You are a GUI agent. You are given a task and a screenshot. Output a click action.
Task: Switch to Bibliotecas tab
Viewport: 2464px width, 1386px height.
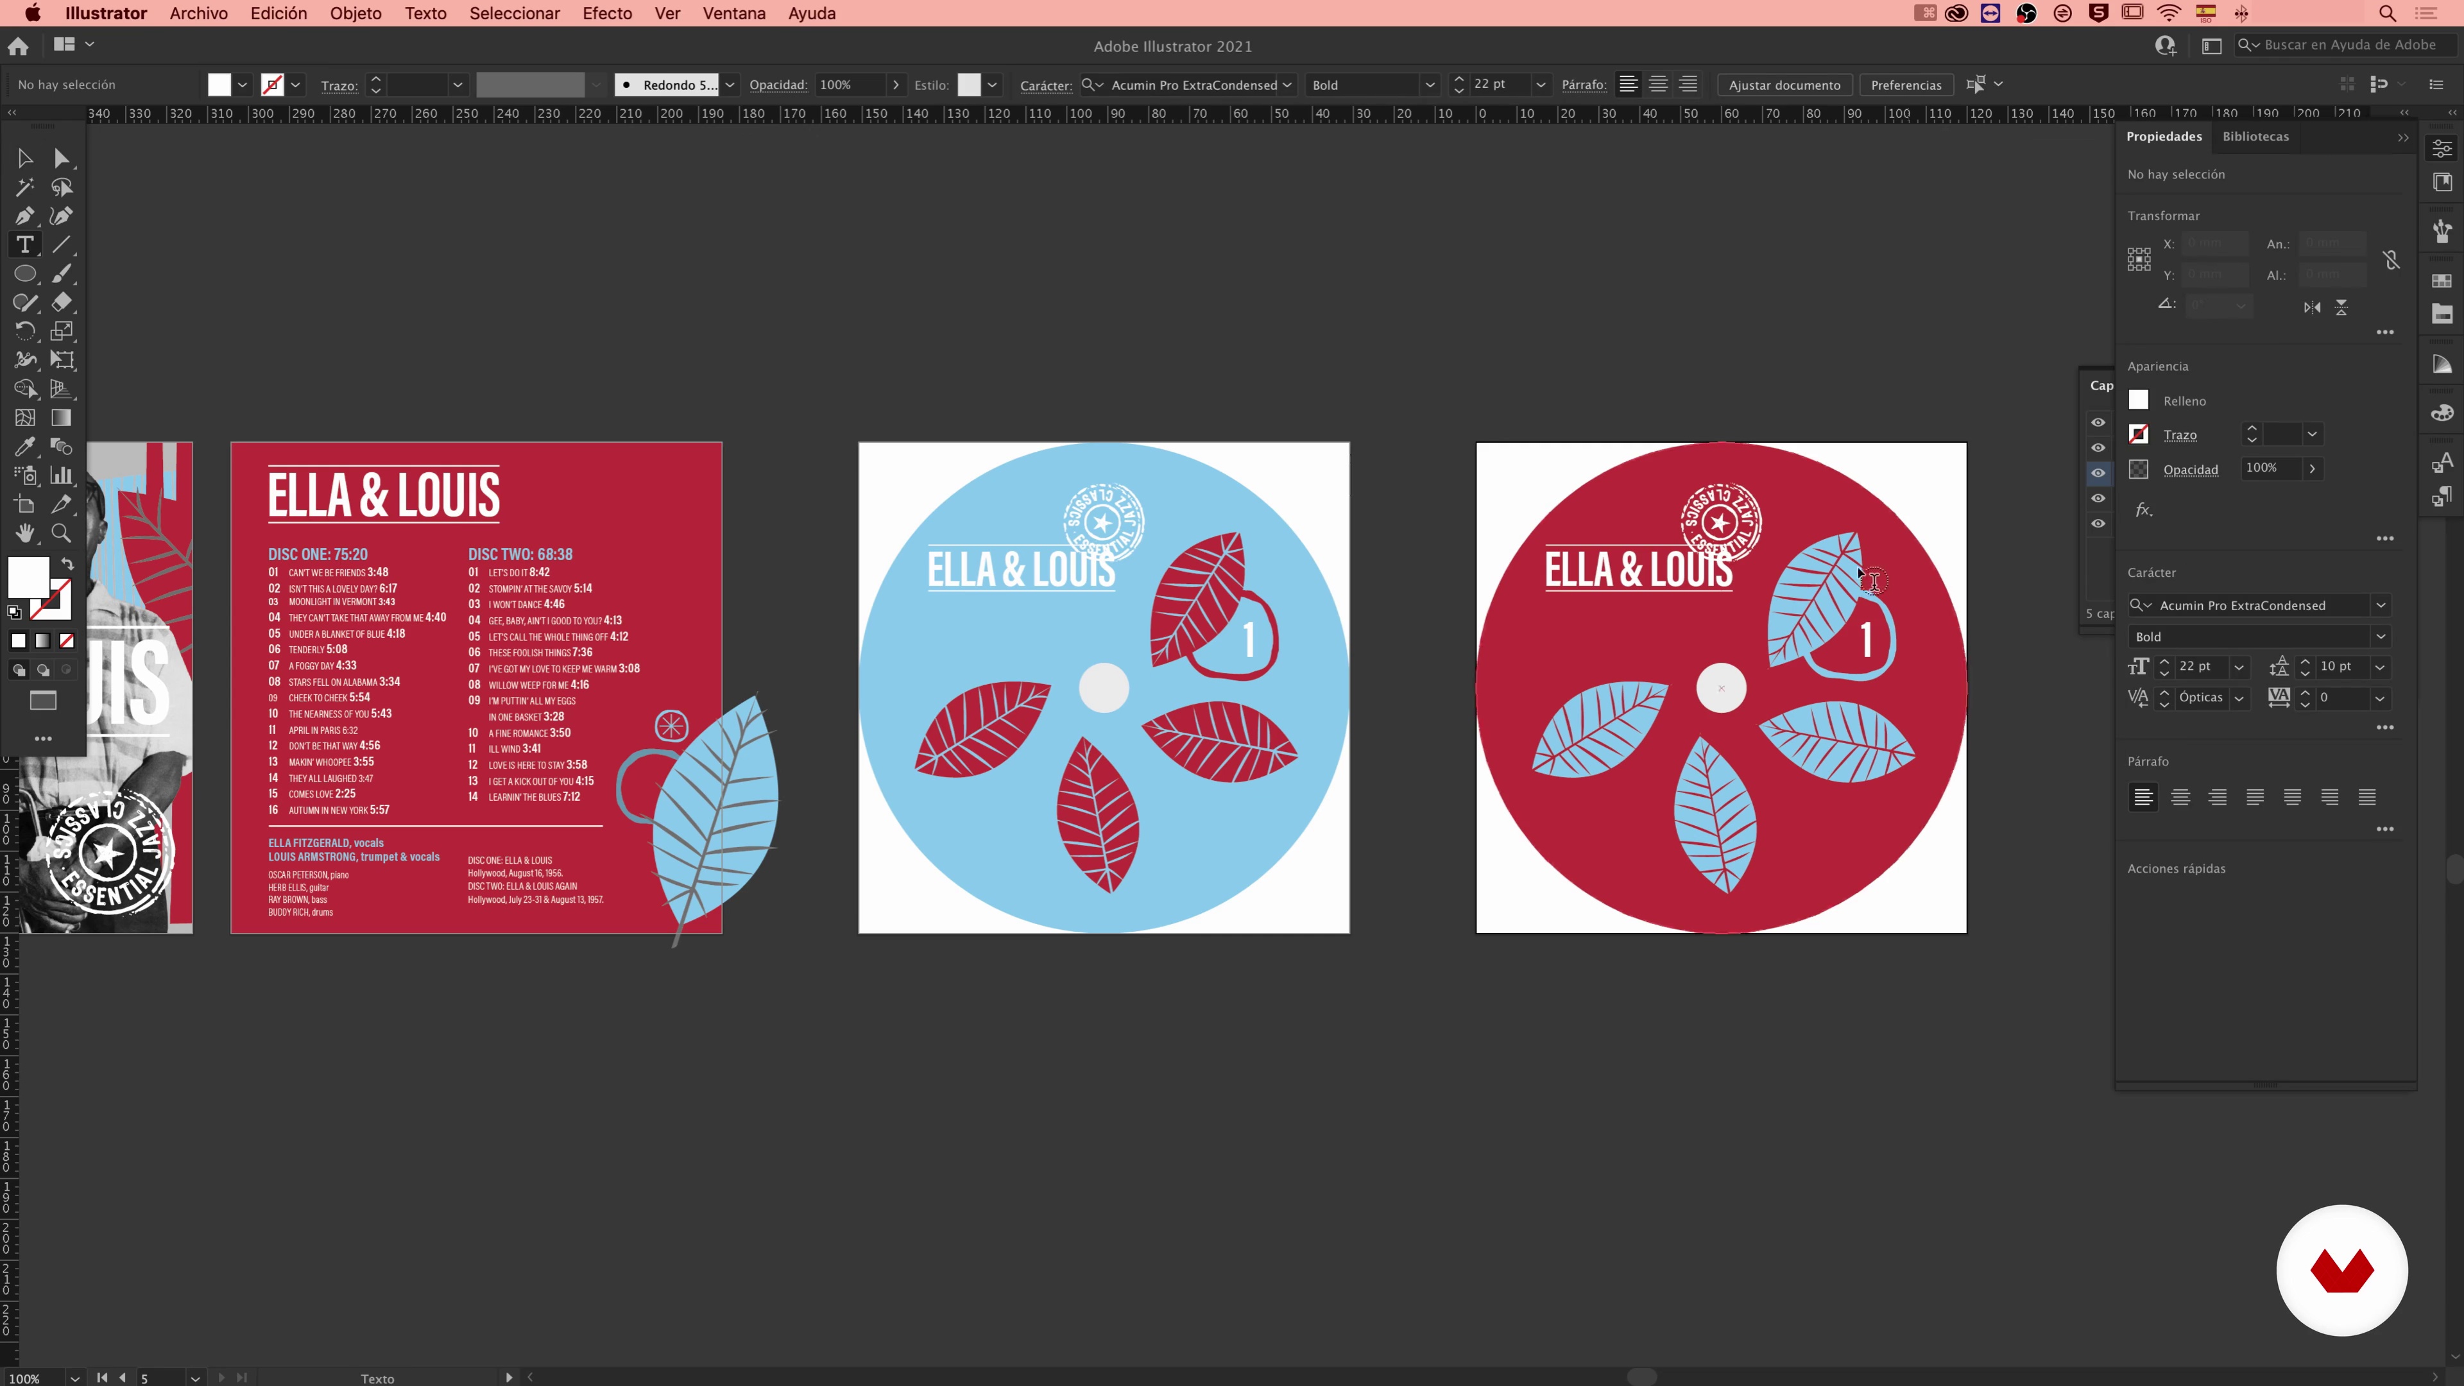[2255, 137]
